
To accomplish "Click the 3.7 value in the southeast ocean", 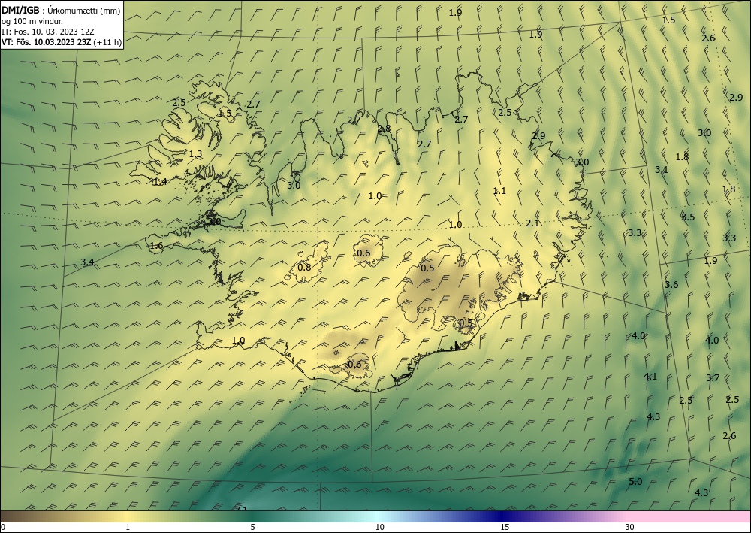I will click(713, 378).
